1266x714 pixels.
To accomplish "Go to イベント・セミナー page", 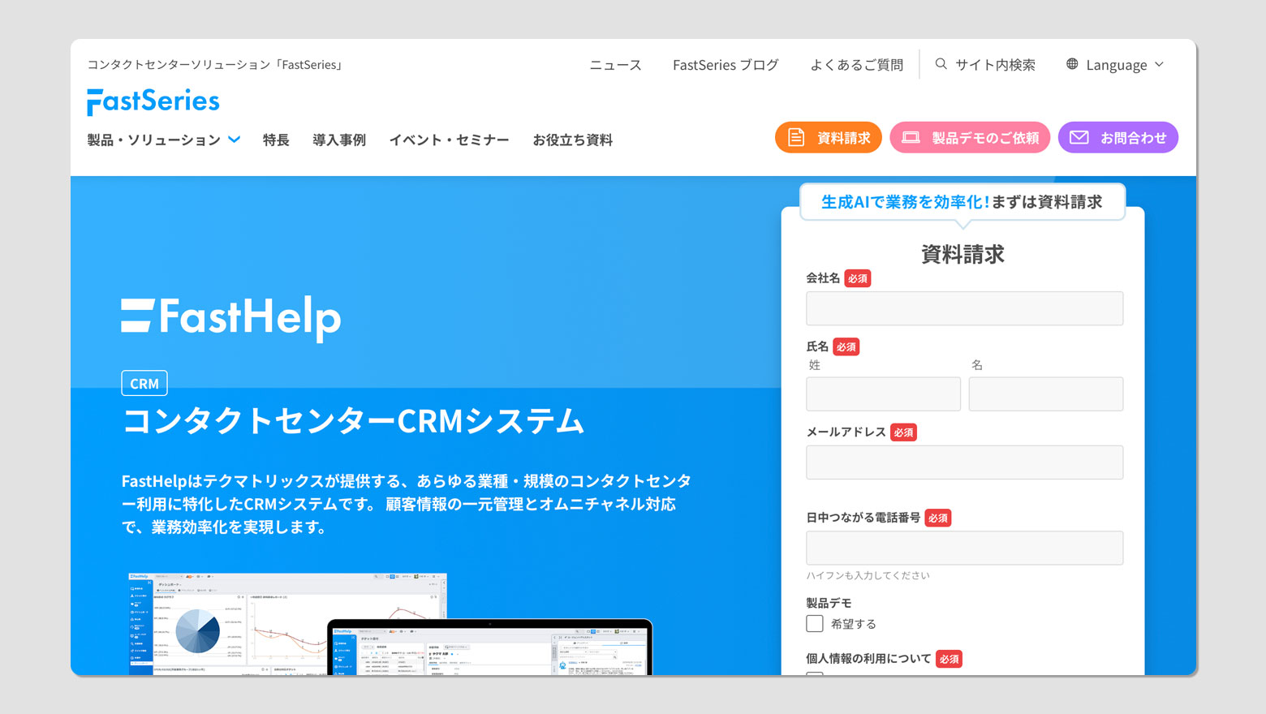I will (x=449, y=140).
